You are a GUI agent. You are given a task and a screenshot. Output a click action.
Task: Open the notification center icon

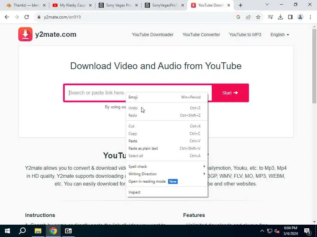307,231
